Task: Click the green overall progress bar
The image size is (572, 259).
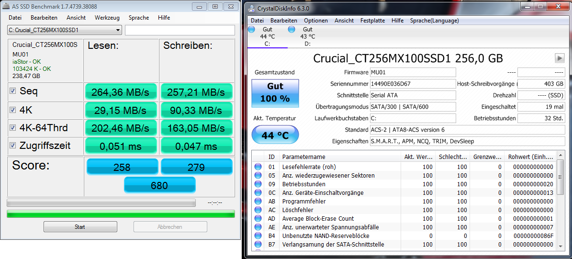Action: point(121,214)
